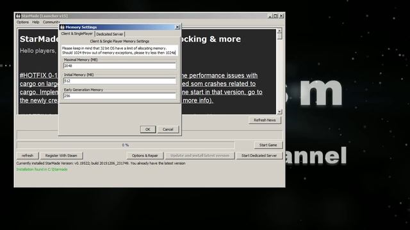
Task: Click 'Client & Single Player Memory Settings' heading
Action: [120, 41]
